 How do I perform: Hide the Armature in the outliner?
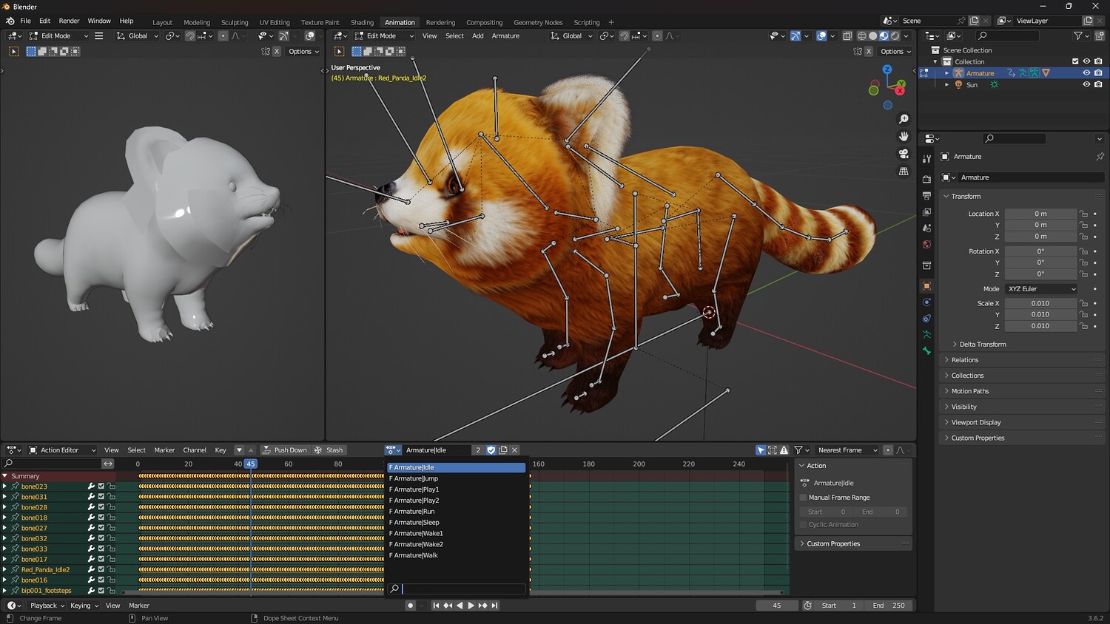1086,73
